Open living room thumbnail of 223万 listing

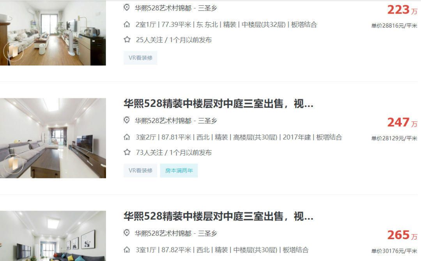point(53,33)
